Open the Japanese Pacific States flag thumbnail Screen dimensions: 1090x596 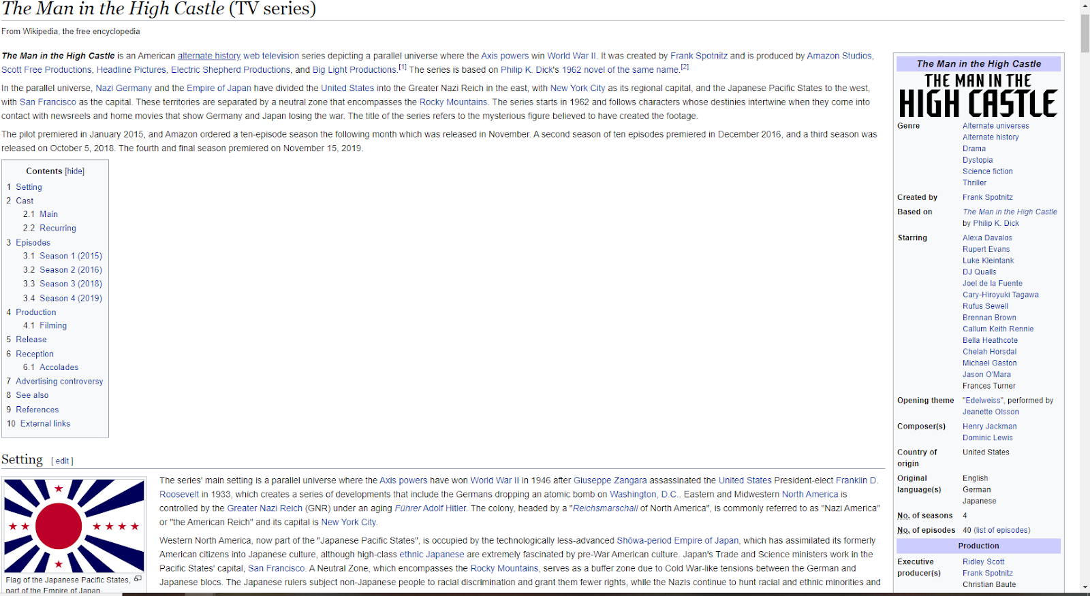[x=74, y=526]
